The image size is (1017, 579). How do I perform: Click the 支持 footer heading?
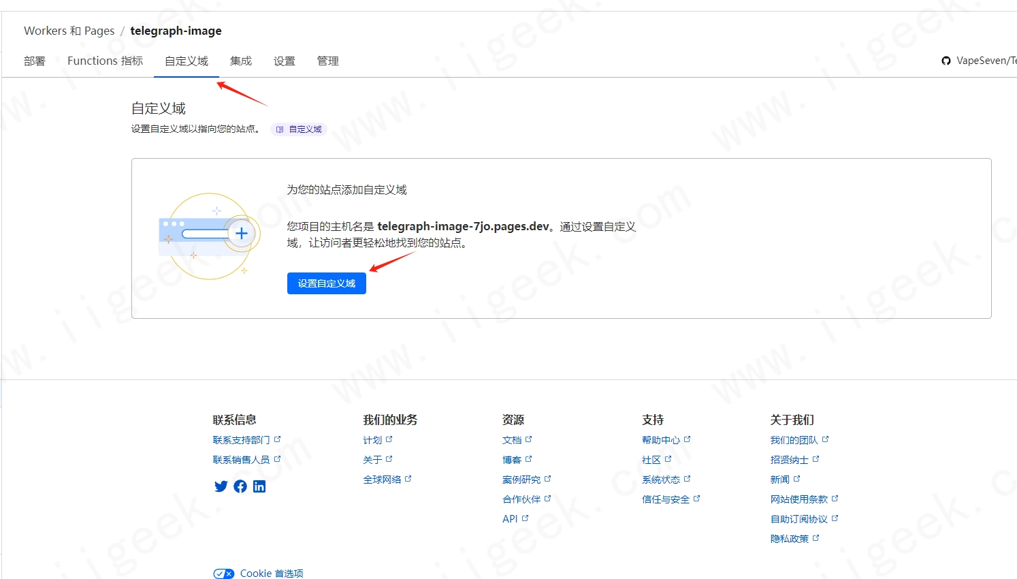click(653, 420)
